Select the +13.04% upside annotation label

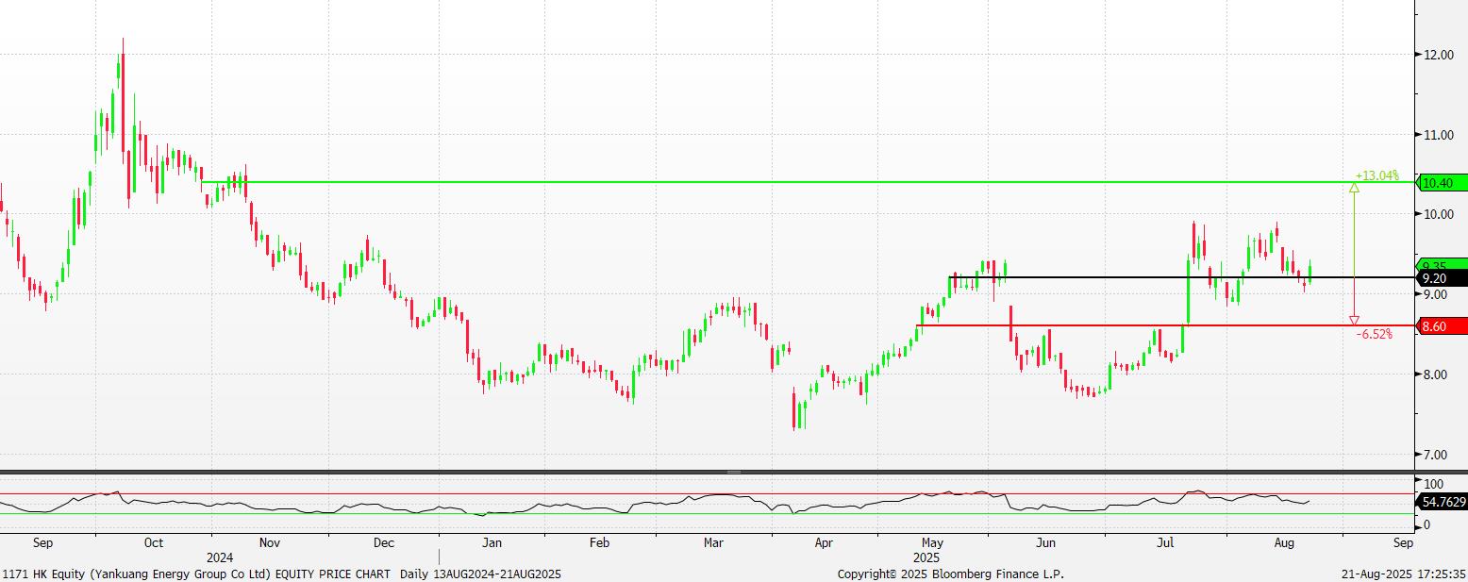1376,175
